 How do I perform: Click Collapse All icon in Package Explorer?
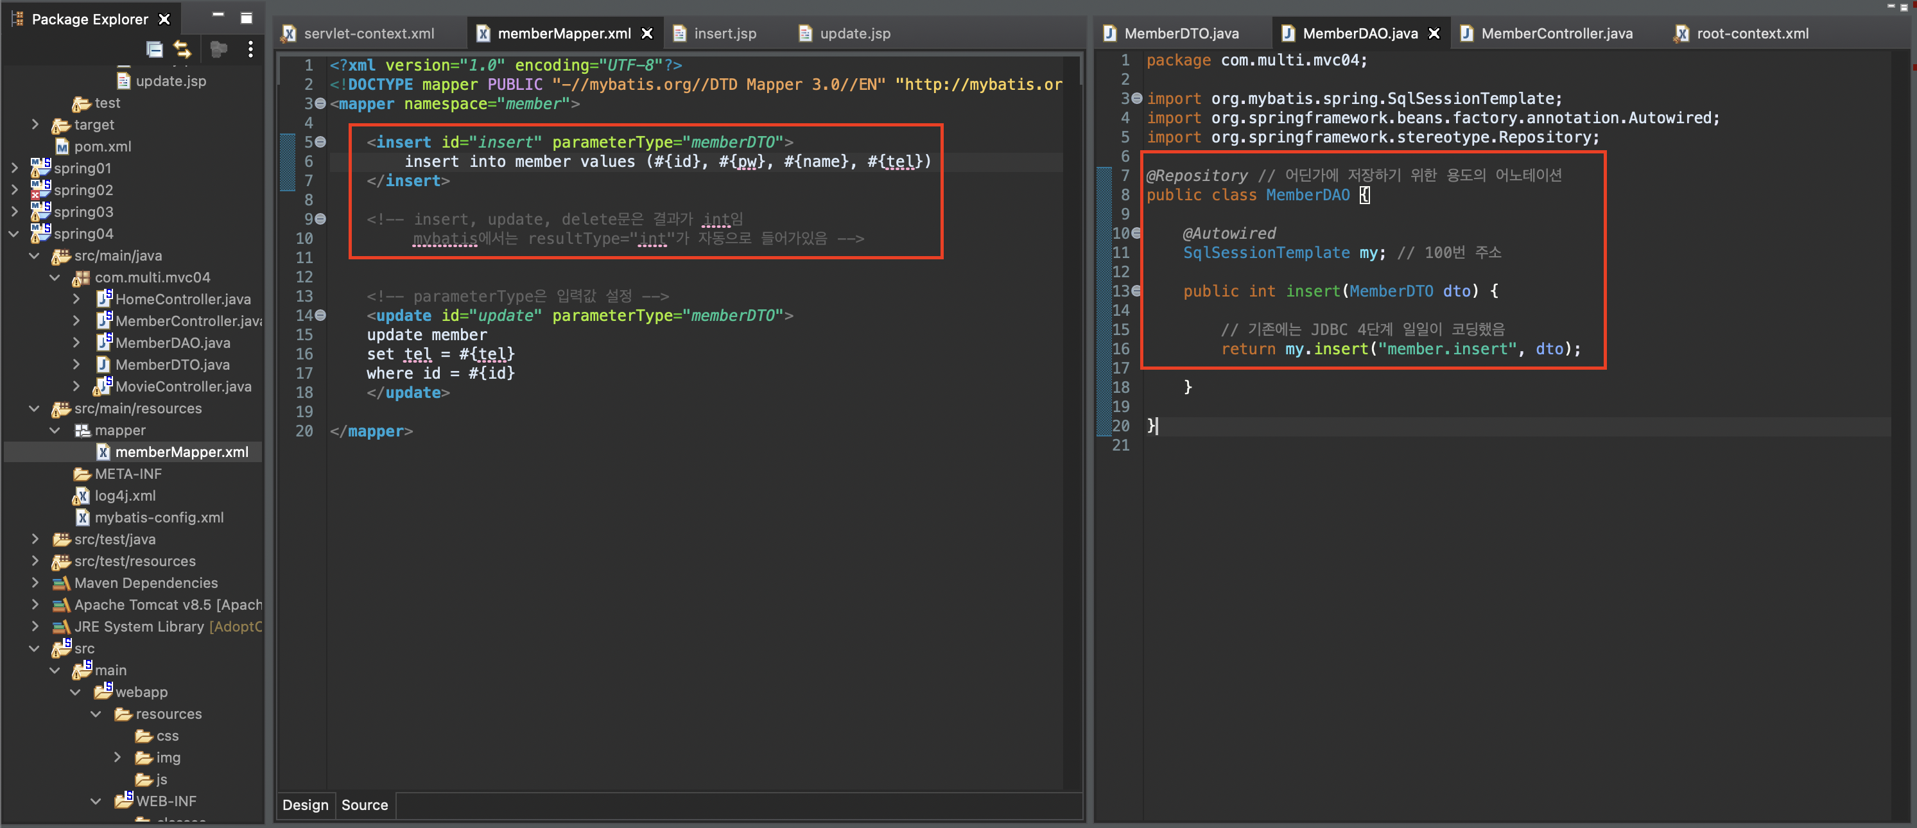154,50
